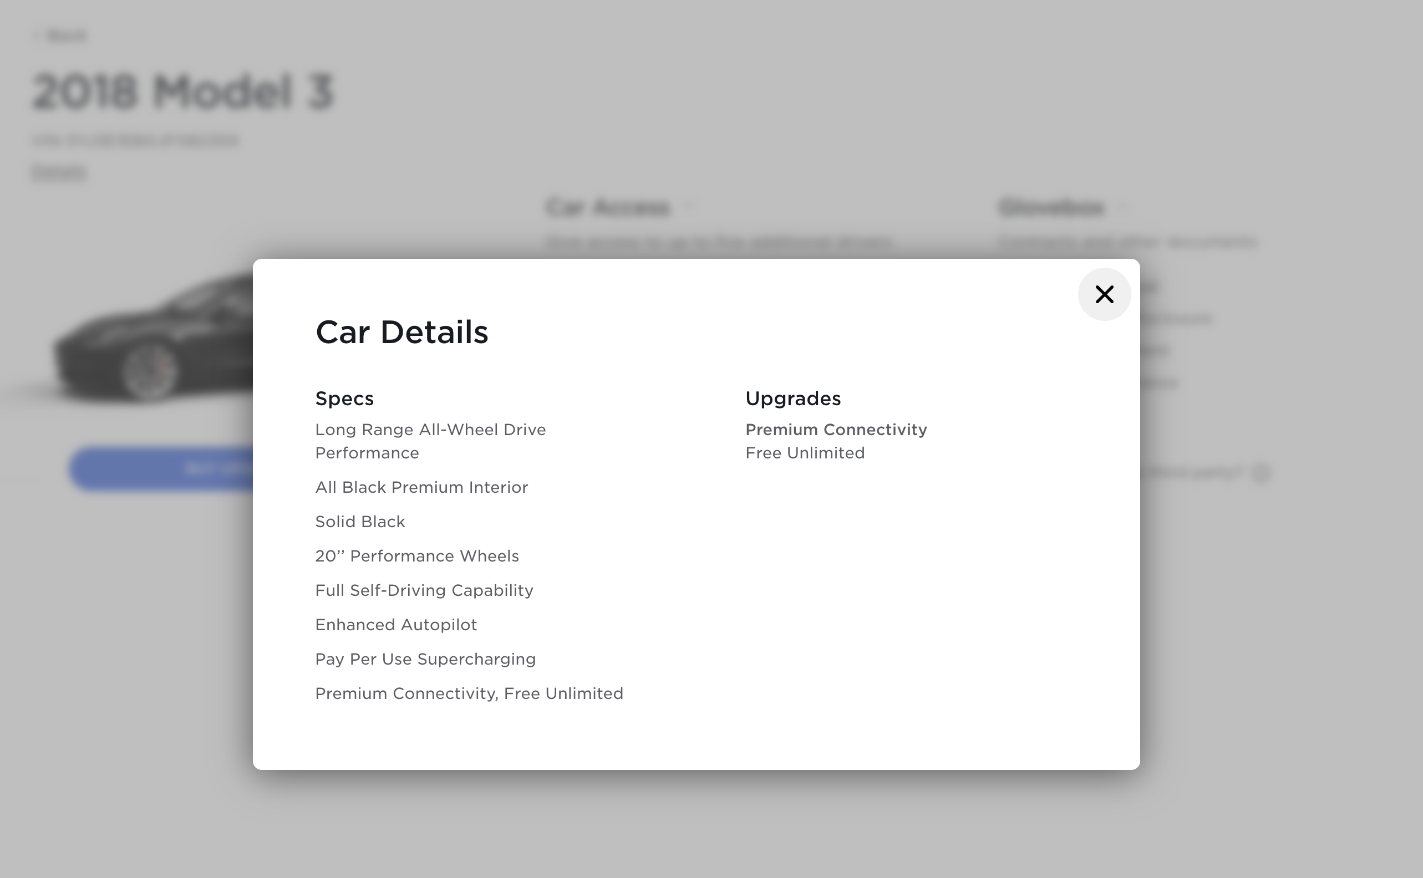Select the Solid Black paint spec
Image resolution: width=1423 pixels, height=878 pixels.
[359, 522]
